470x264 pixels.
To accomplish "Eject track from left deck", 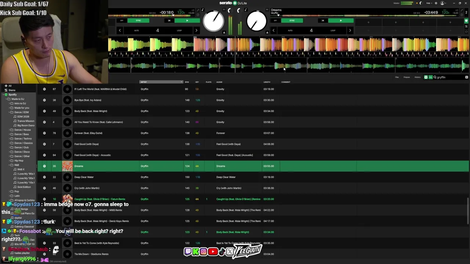I will pyautogui.click(x=224, y=33).
